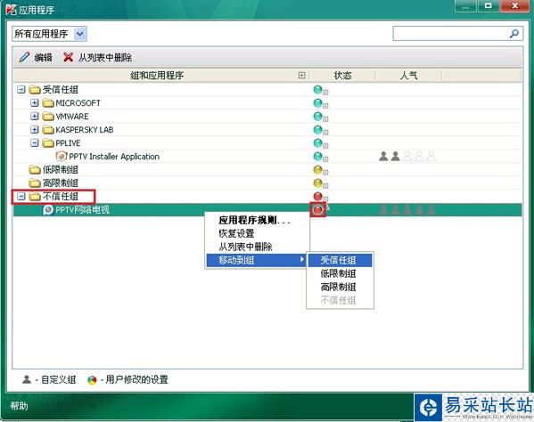
Task: Click yellow status icon for 高限制组
Action: pyautogui.click(x=317, y=183)
